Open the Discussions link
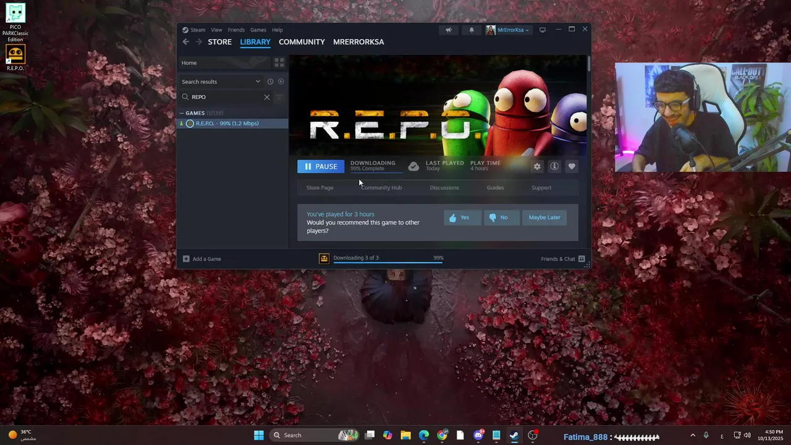 pos(444,188)
